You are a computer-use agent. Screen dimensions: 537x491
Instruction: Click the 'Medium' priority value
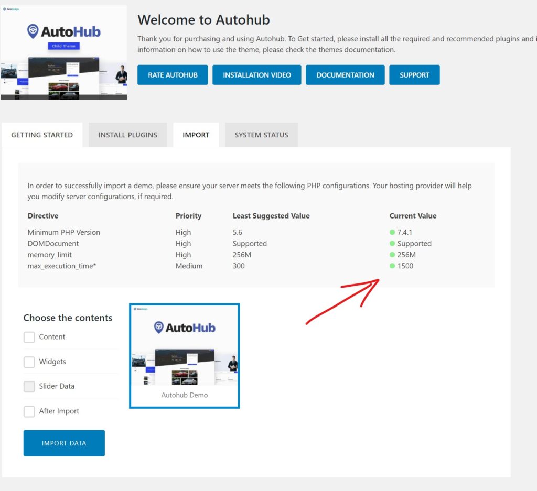coord(189,266)
